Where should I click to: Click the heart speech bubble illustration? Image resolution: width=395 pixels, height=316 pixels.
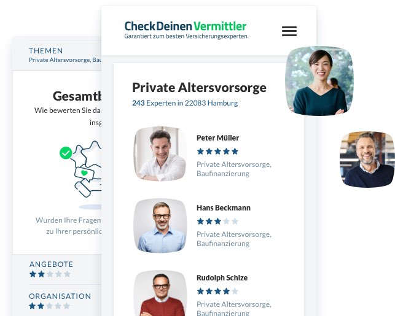pyautogui.click(x=84, y=174)
